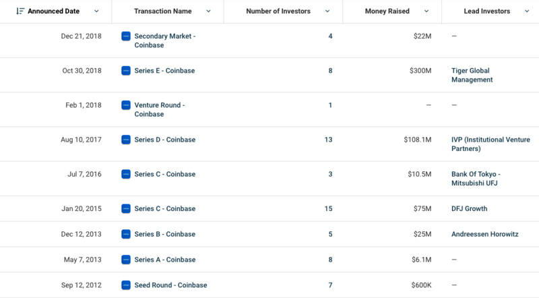Follow the DFJ Growth lead investor link
This screenshot has height=298, width=539.
pyautogui.click(x=469, y=208)
